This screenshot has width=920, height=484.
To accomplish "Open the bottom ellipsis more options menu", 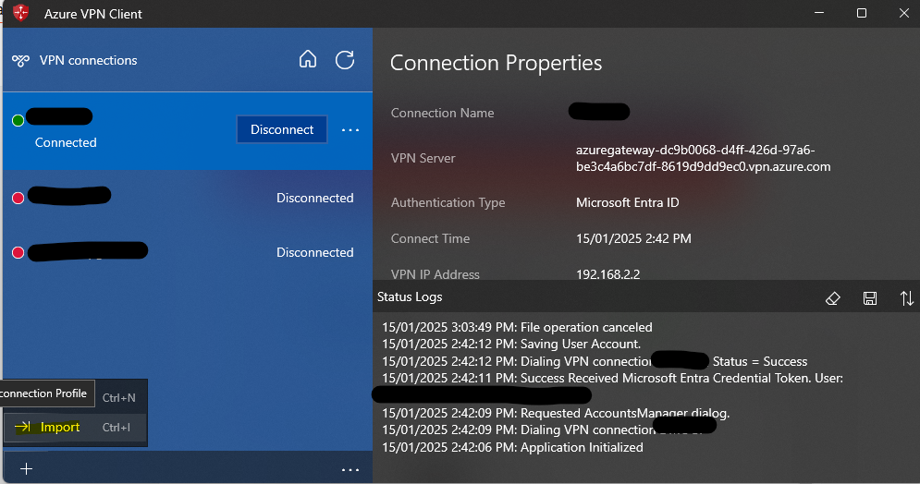I will click(x=350, y=469).
